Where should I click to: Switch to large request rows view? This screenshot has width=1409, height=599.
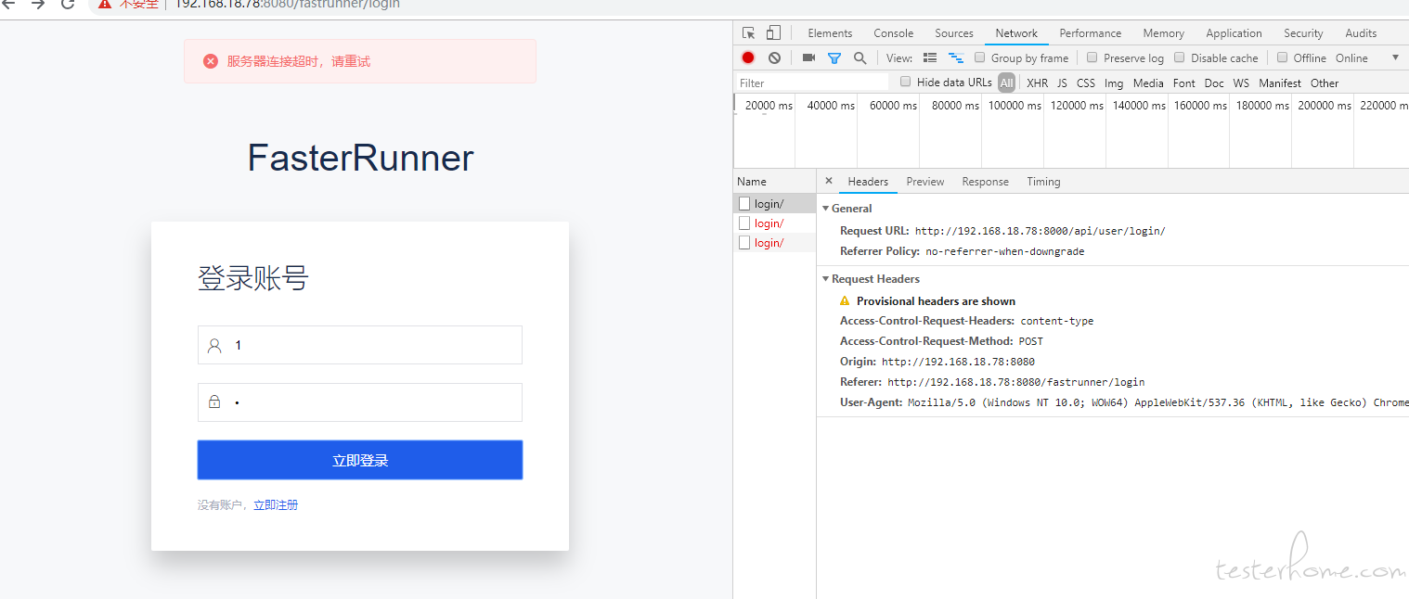930,57
